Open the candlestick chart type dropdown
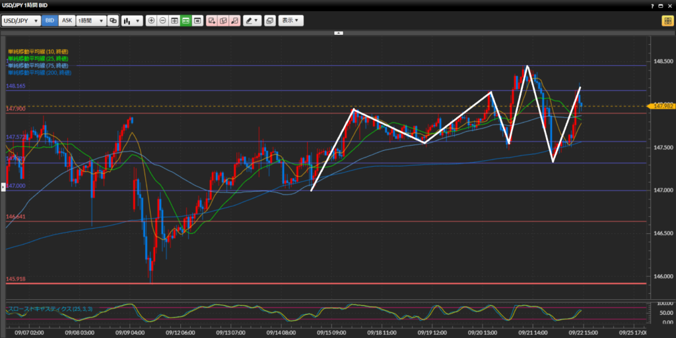 [132, 20]
